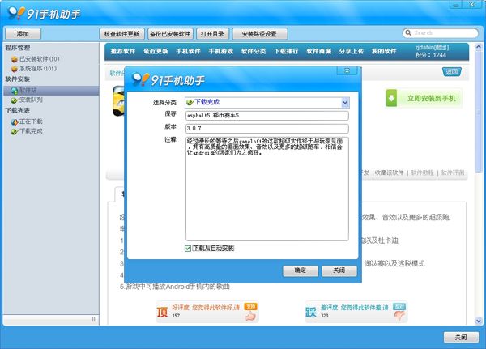Click the zjdabin[退出] logout link
This screenshot has width=486, height=349.
tap(432, 48)
